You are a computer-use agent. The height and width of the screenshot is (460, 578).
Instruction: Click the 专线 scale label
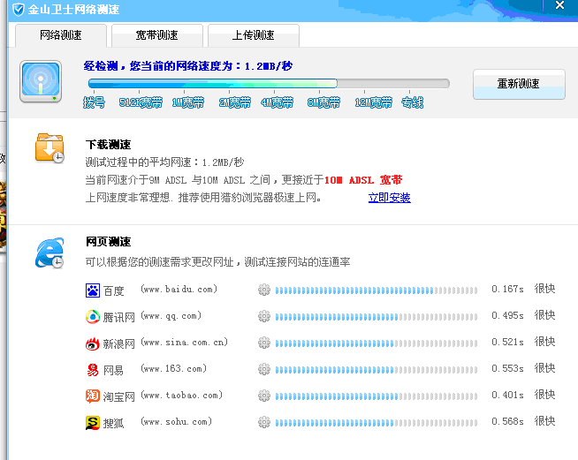pyautogui.click(x=412, y=102)
